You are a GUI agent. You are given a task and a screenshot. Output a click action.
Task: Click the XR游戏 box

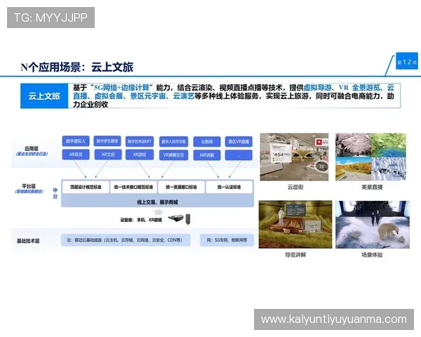pos(140,154)
